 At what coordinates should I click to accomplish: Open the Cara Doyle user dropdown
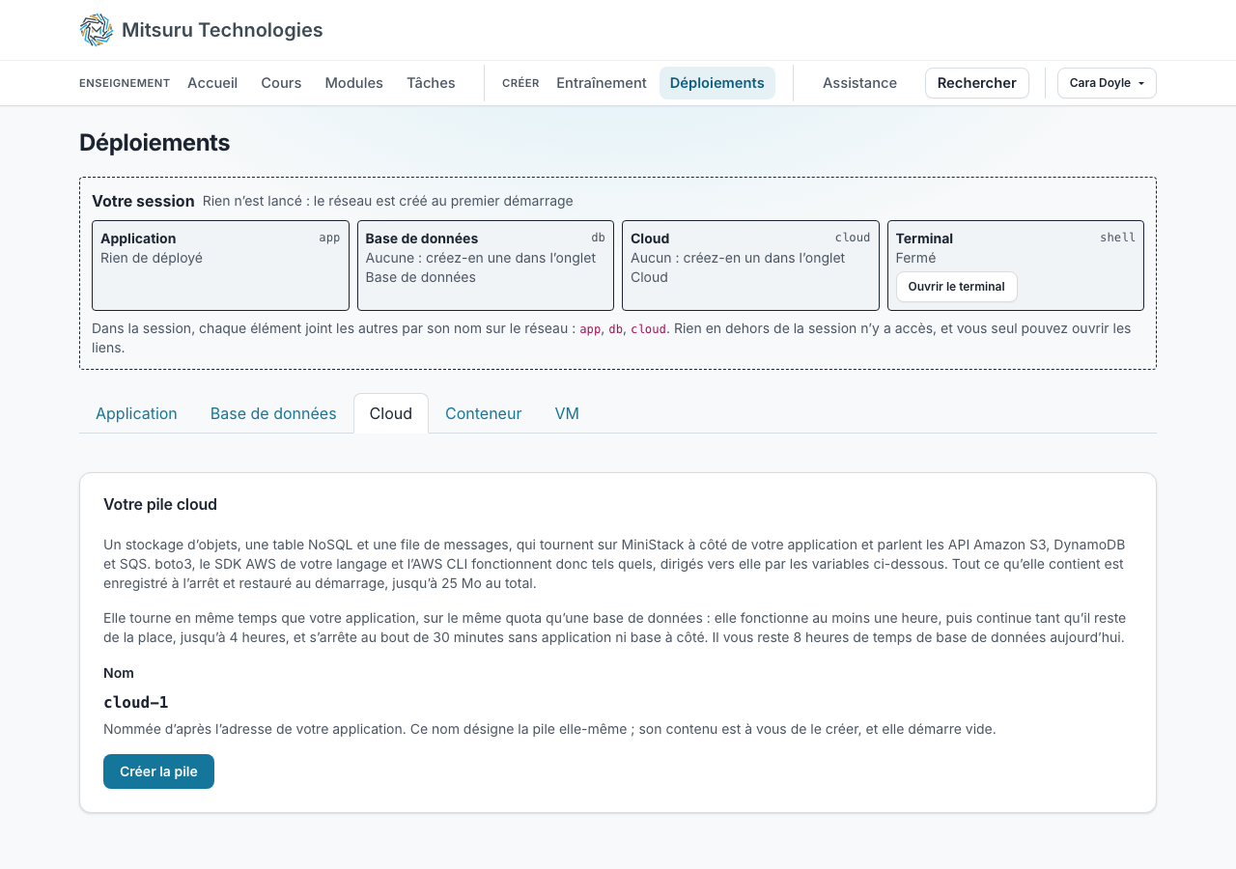click(1107, 83)
